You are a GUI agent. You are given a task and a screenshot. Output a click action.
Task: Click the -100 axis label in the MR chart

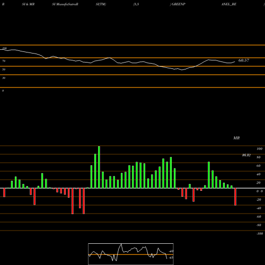tap(260, 234)
